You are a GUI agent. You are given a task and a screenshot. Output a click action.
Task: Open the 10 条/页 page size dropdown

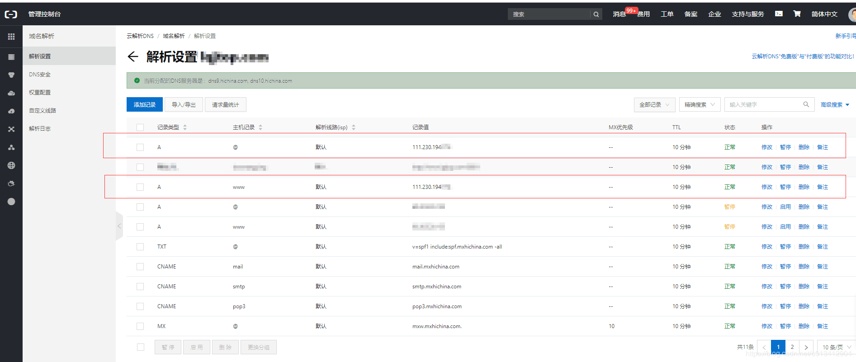pos(836,347)
